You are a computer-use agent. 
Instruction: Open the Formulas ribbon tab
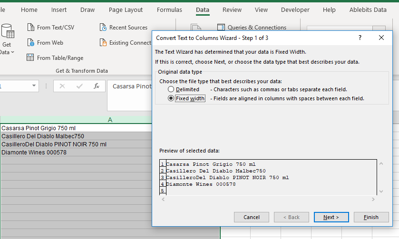(169, 10)
